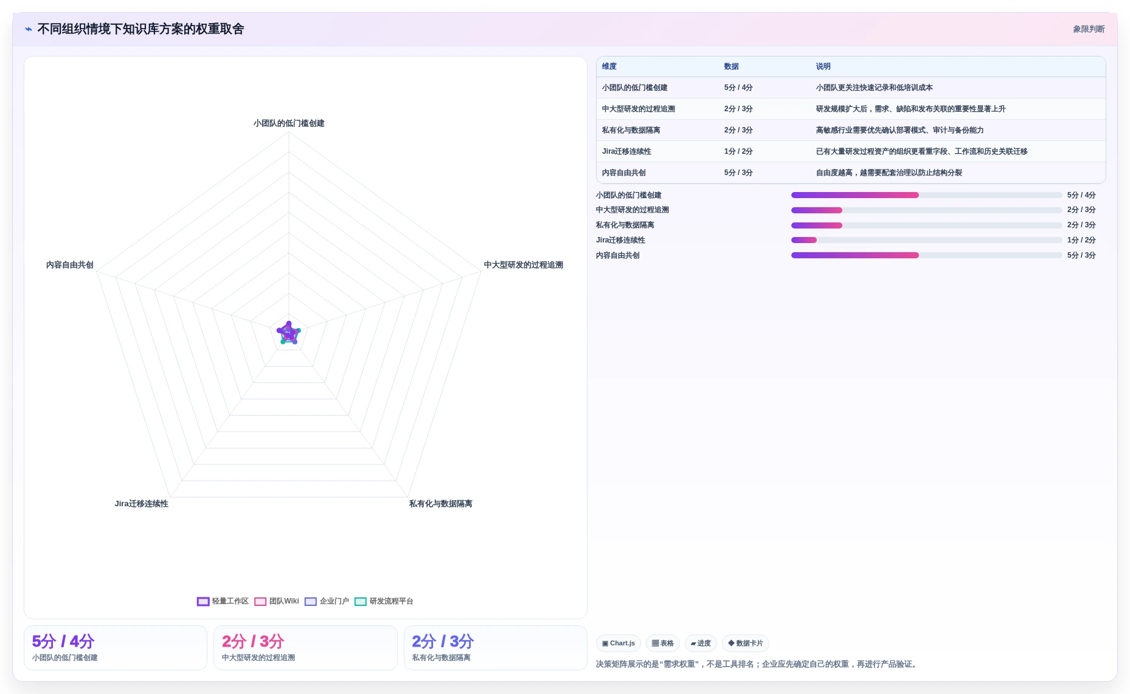Click the 数据卡片 tag chip

point(746,643)
